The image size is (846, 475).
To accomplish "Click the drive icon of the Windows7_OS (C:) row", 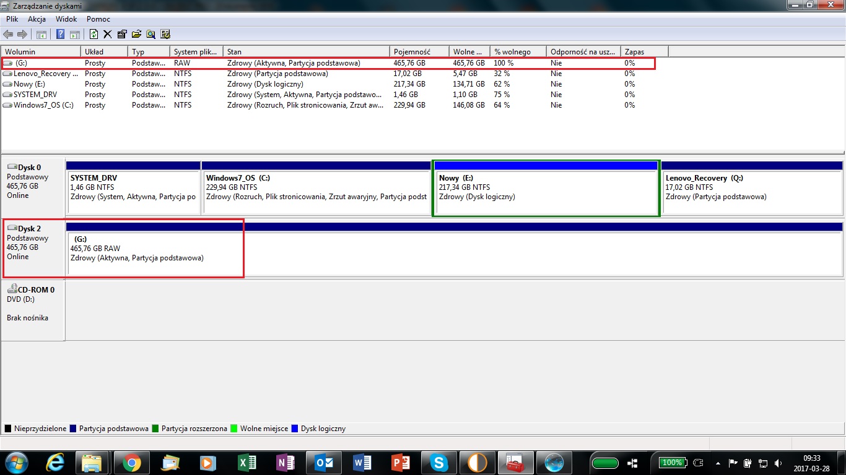I will point(7,105).
